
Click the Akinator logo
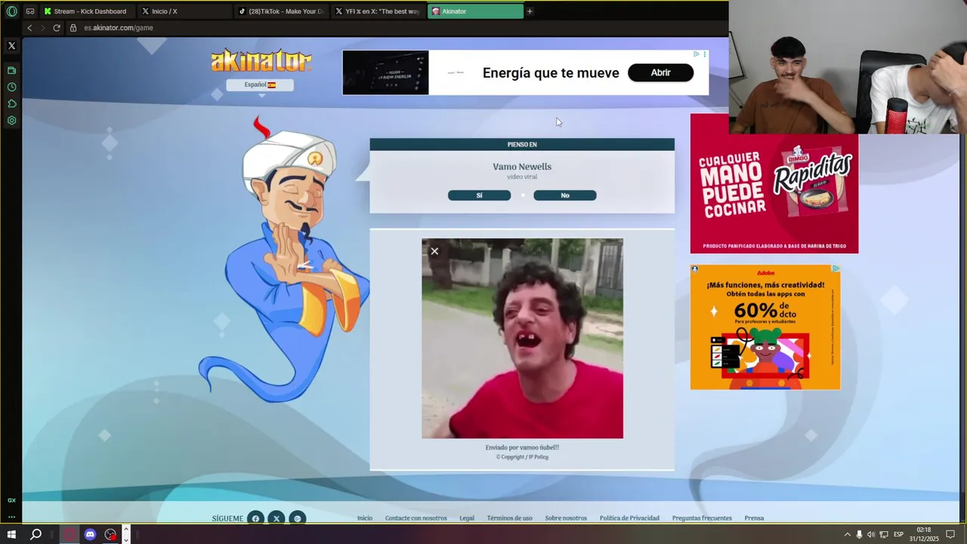tap(261, 61)
